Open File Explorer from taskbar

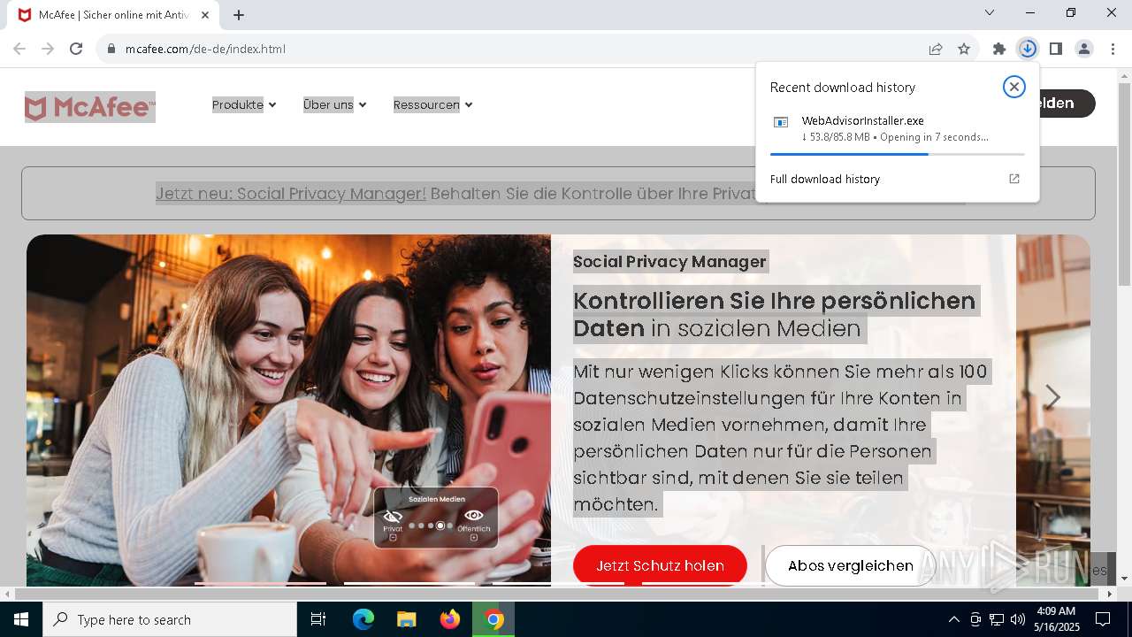tap(407, 619)
